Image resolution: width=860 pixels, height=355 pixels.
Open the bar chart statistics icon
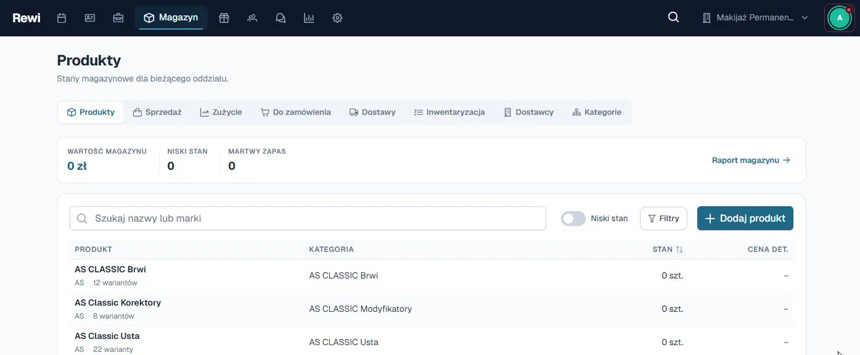coord(309,18)
